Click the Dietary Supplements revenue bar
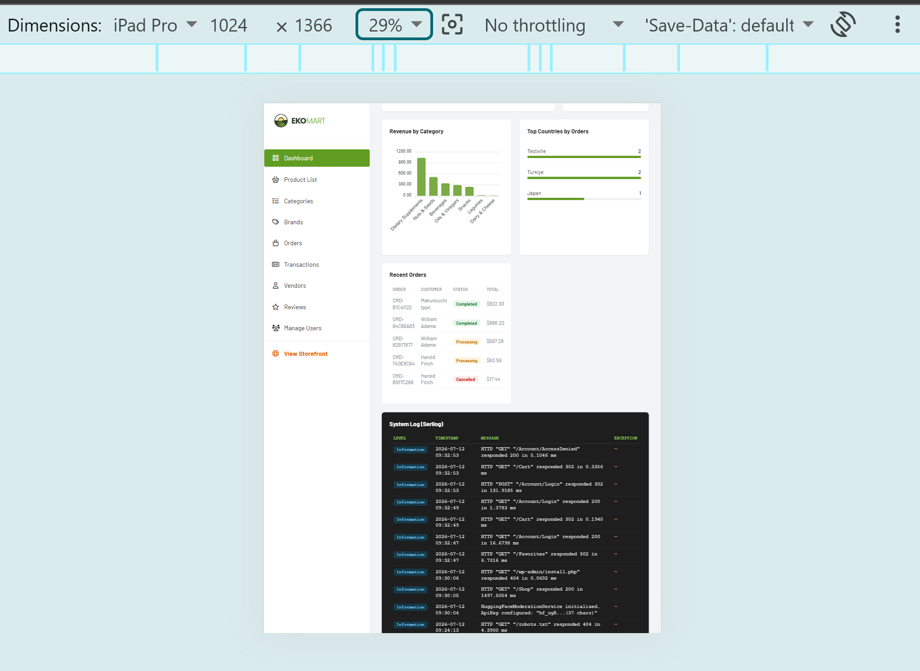Screen dimensions: 920x671 coord(421,177)
